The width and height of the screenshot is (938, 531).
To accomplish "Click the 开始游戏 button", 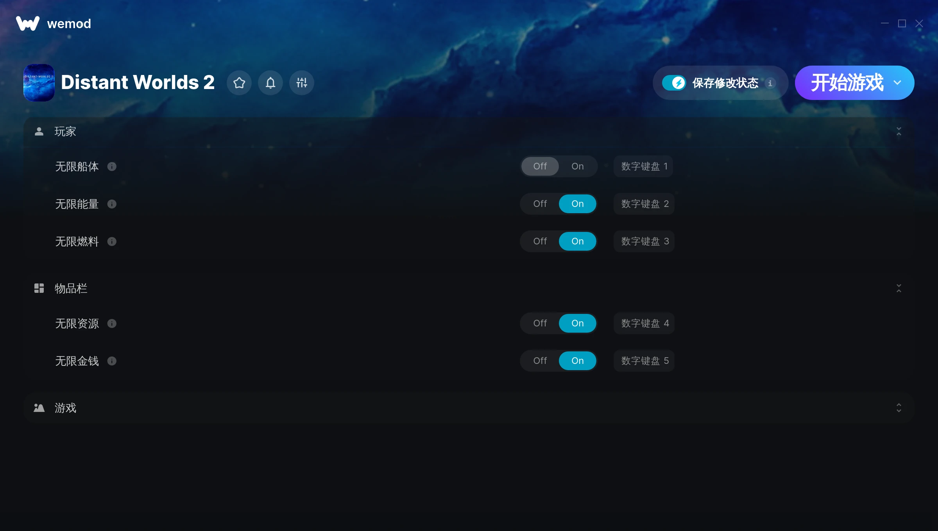I will 847,83.
